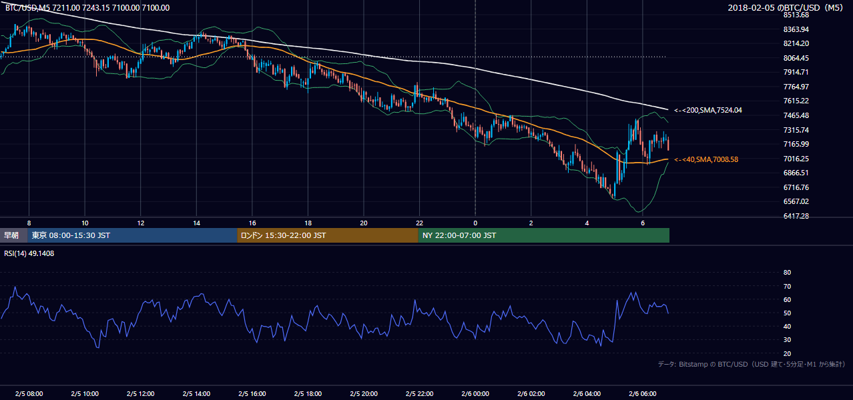Click hour label 8 under price chart
This screenshot has width=853, height=400.
[29, 223]
